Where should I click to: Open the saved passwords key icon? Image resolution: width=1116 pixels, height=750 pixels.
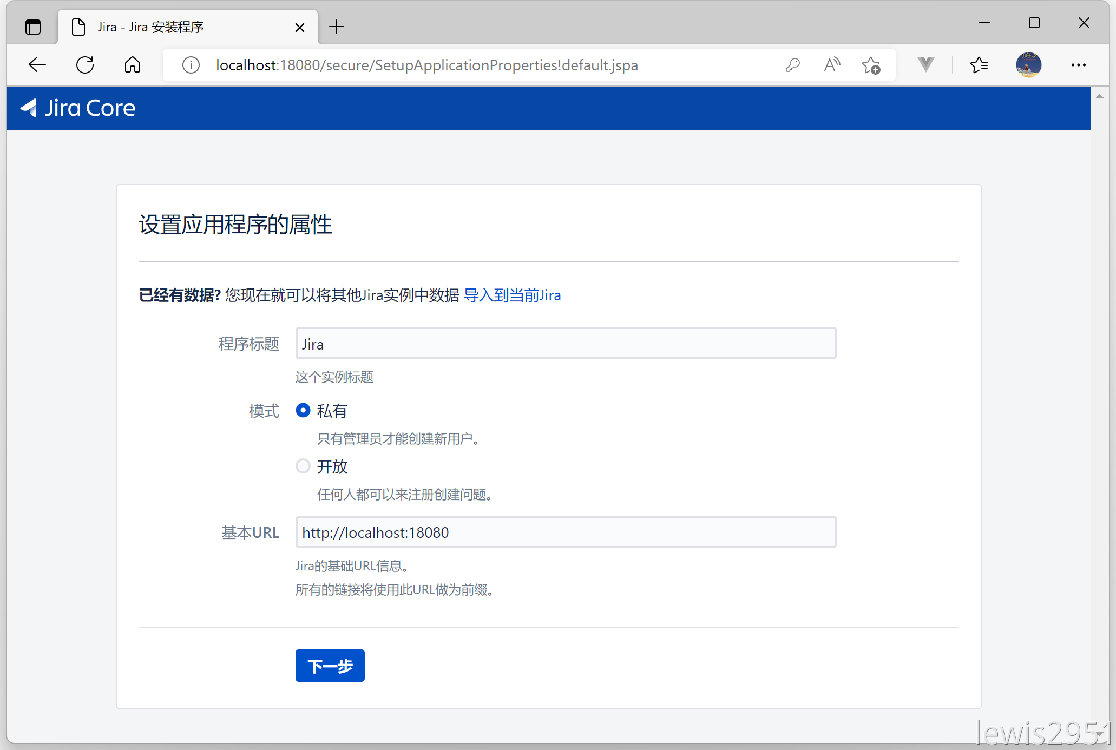(x=793, y=65)
